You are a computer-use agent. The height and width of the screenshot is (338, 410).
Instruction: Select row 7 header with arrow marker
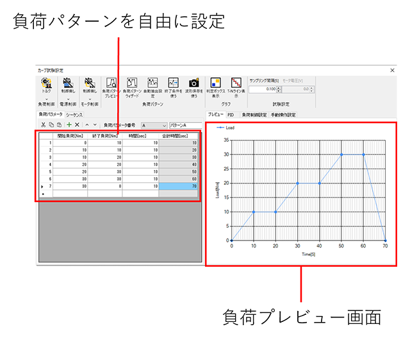[46, 186]
